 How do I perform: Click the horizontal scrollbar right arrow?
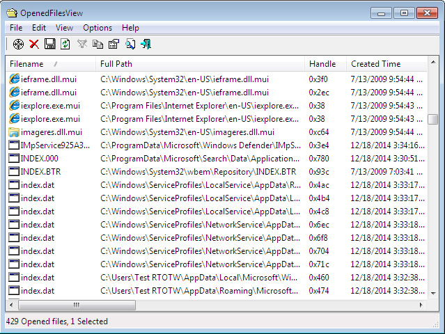point(421,305)
